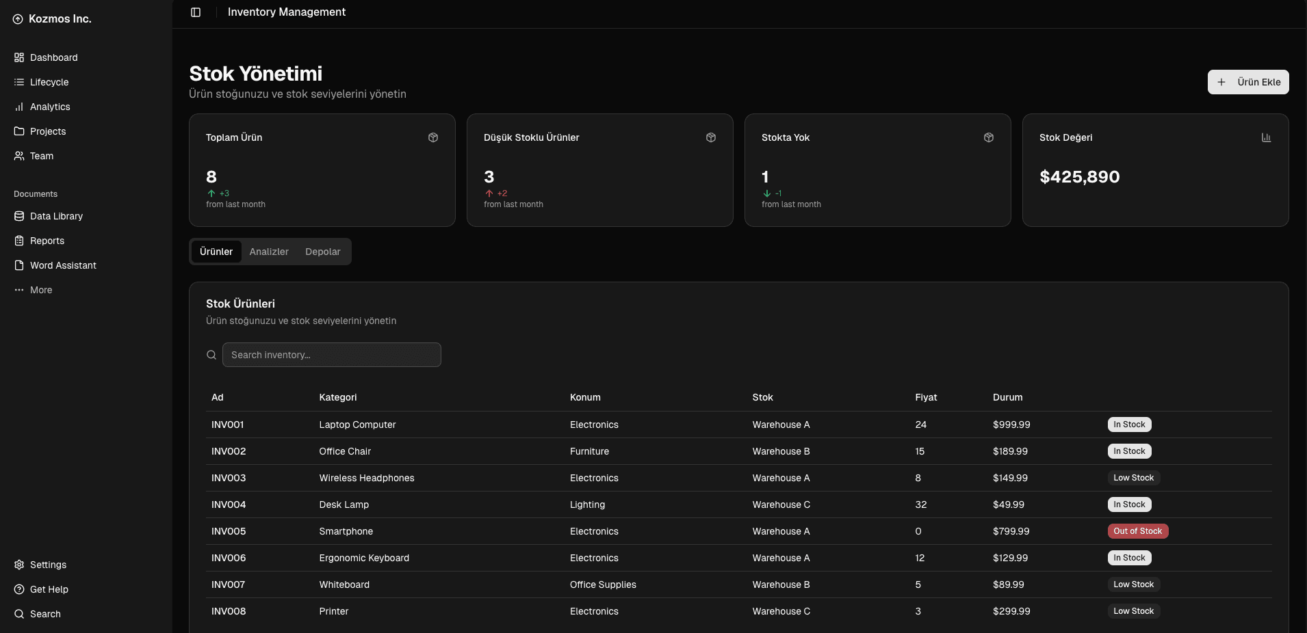Click the $799.99 Smartphone price
The width and height of the screenshot is (1307, 633).
(x=1011, y=531)
